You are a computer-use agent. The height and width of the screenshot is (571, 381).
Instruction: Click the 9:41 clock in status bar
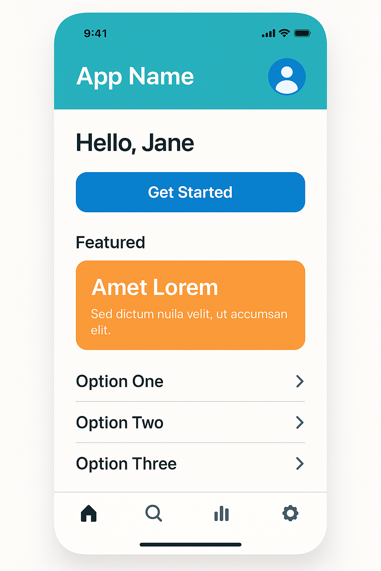(96, 33)
